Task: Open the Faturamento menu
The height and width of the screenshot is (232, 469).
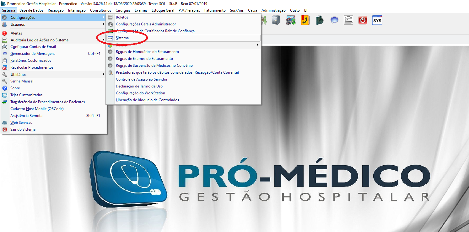Action: point(215,10)
